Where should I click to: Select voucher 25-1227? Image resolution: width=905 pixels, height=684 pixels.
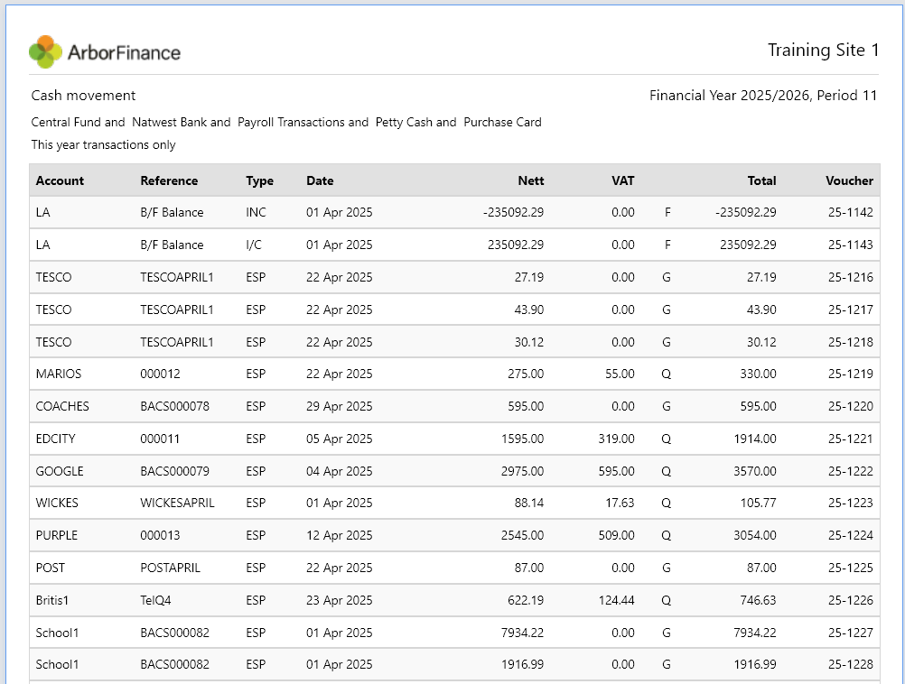pyautogui.click(x=851, y=633)
